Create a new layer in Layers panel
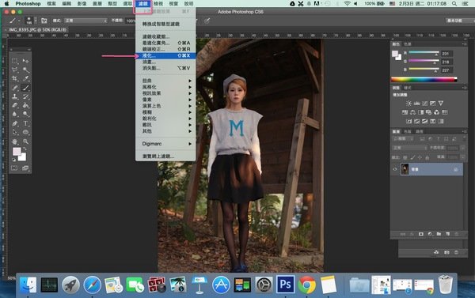 point(448,234)
